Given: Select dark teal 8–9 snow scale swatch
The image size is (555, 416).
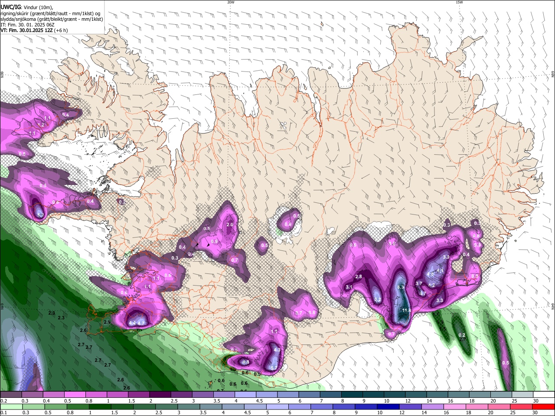Looking at the screenshot, I should [352, 395].
